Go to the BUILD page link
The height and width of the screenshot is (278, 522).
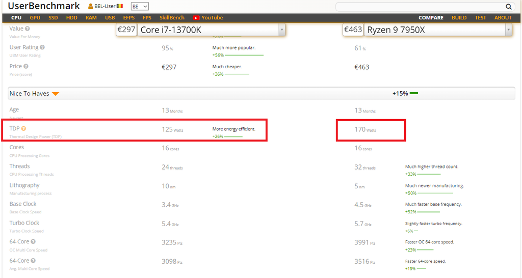pyautogui.click(x=459, y=18)
